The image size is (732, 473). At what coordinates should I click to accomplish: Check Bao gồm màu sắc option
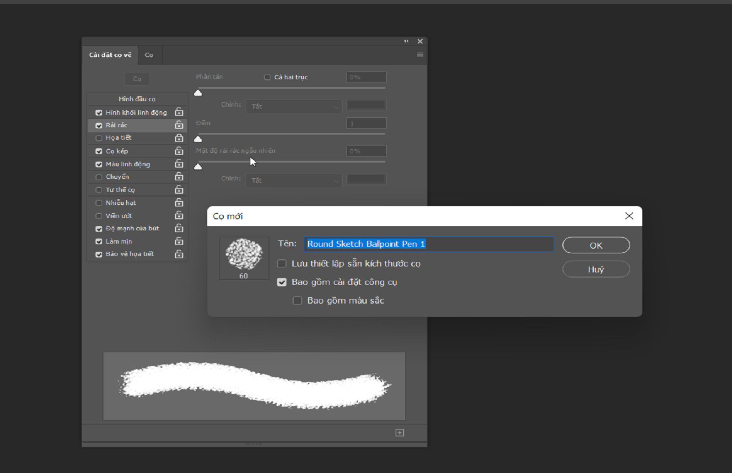click(x=297, y=300)
